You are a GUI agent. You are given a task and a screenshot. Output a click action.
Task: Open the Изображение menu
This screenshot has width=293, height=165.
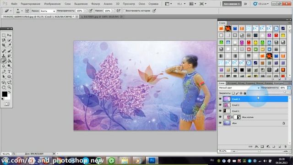tap(52, 4)
